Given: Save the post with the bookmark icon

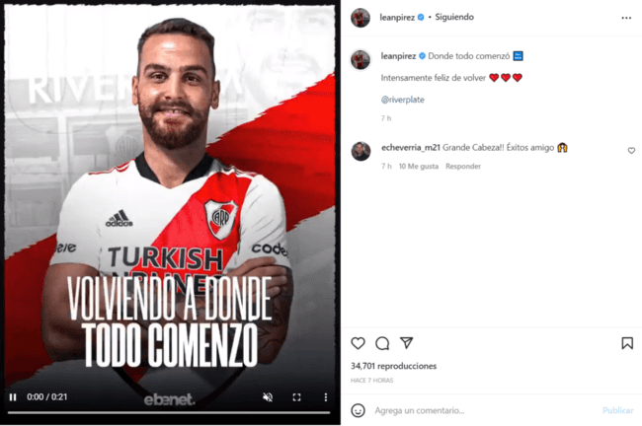Looking at the screenshot, I should (627, 343).
